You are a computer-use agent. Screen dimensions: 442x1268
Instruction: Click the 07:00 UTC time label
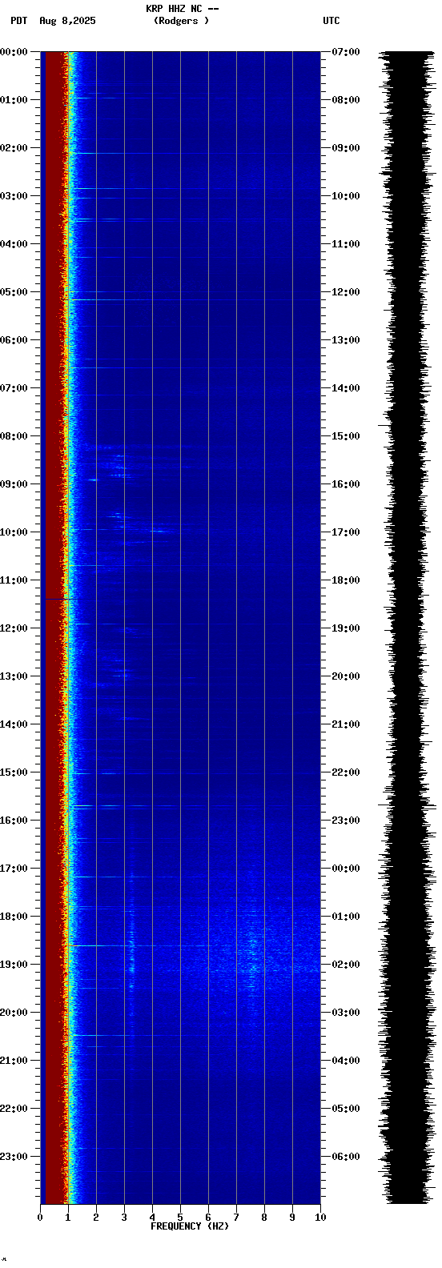point(345,52)
